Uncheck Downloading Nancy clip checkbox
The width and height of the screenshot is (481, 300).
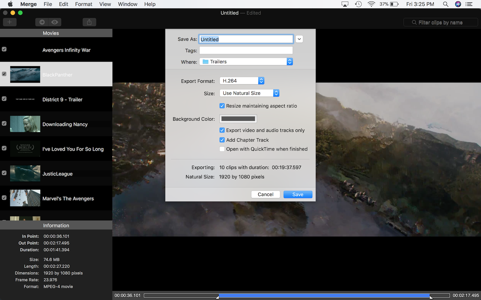(4, 123)
